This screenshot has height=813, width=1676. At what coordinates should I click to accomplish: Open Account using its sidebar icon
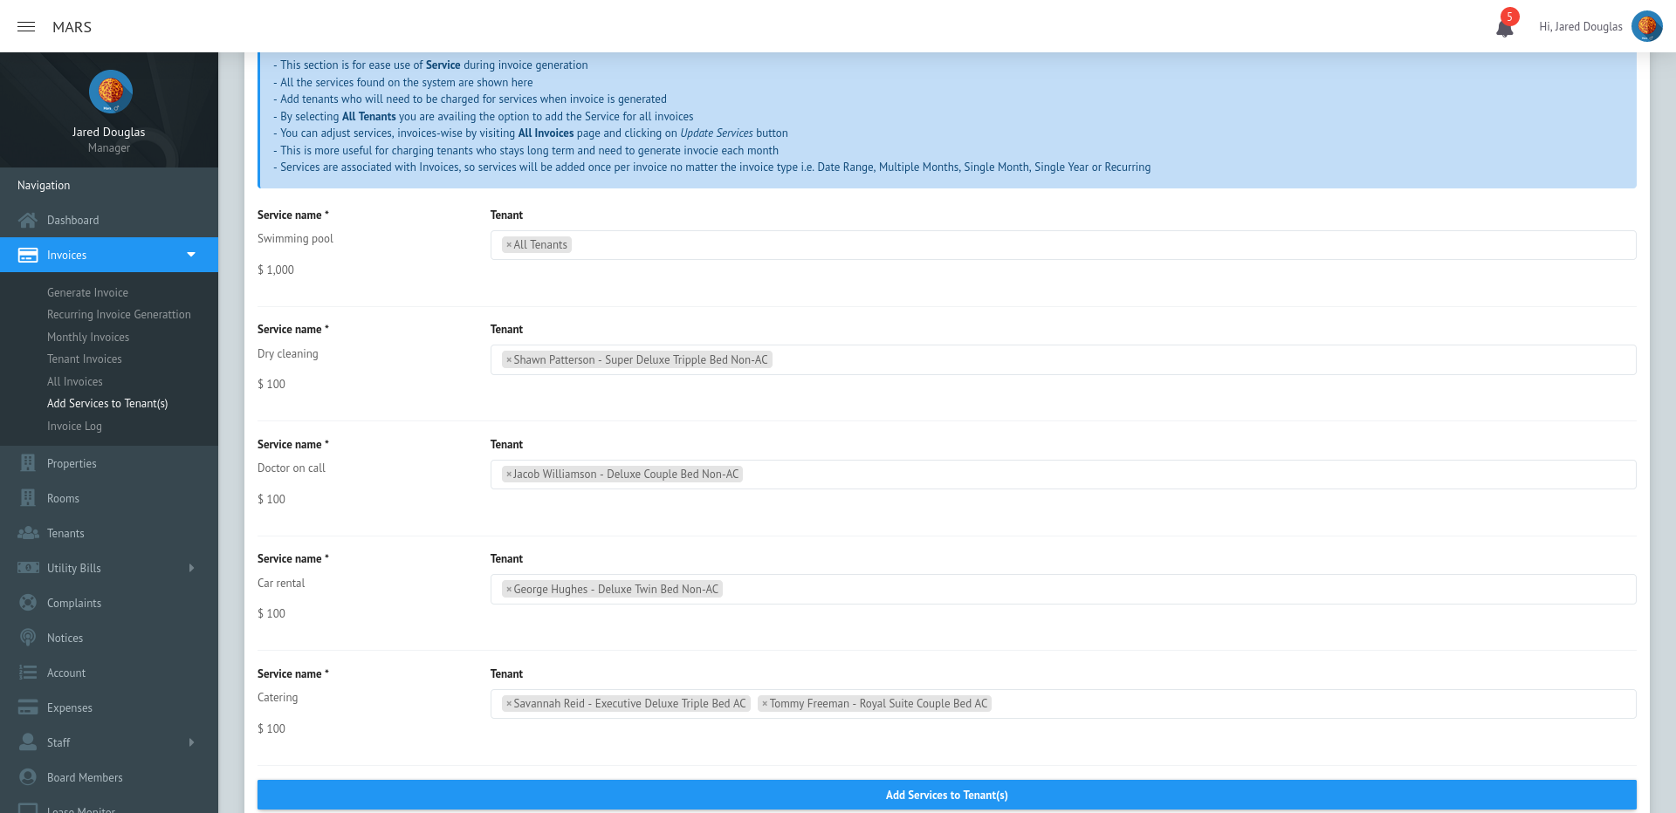28,673
